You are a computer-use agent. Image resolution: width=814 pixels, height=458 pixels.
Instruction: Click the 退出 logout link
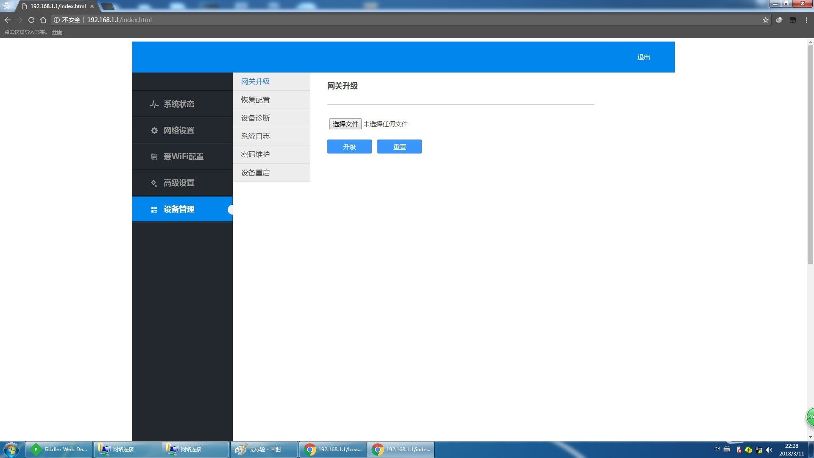pos(644,57)
